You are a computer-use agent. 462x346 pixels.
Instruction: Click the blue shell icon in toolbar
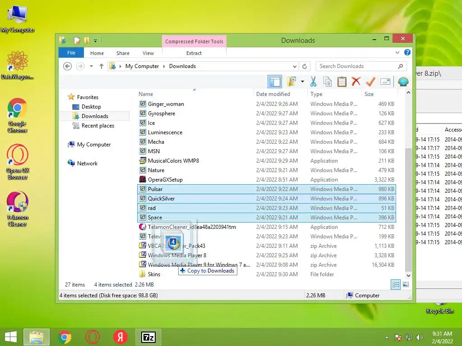403,82
